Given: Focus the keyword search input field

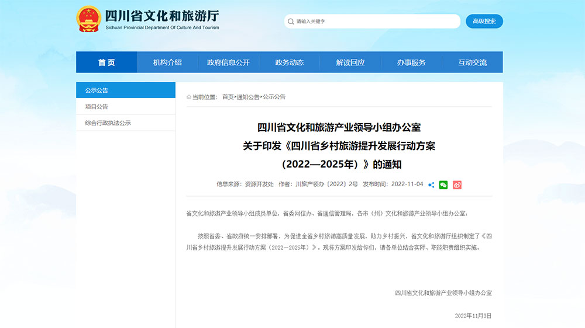Looking at the screenshot, I should (x=372, y=22).
